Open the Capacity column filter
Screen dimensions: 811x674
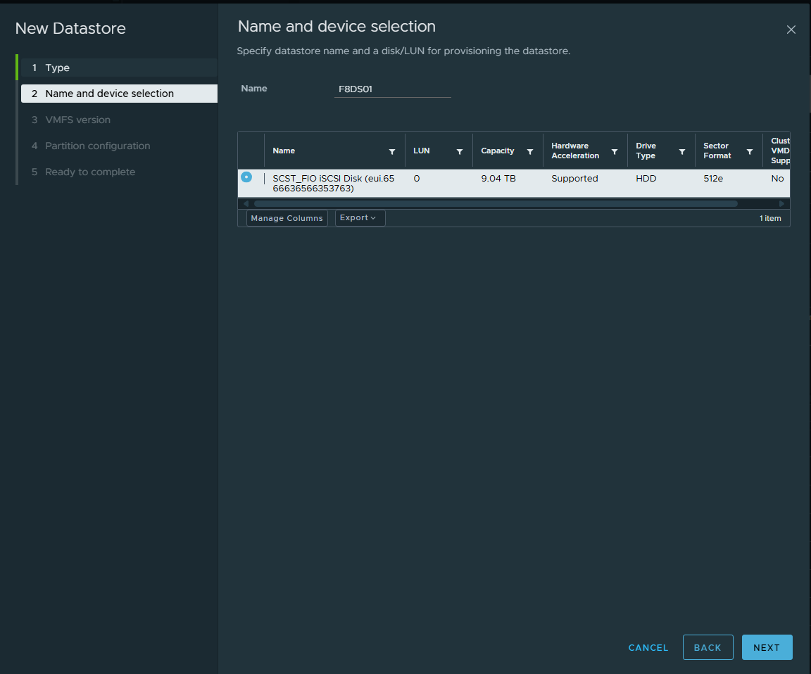pyautogui.click(x=530, y=151)
